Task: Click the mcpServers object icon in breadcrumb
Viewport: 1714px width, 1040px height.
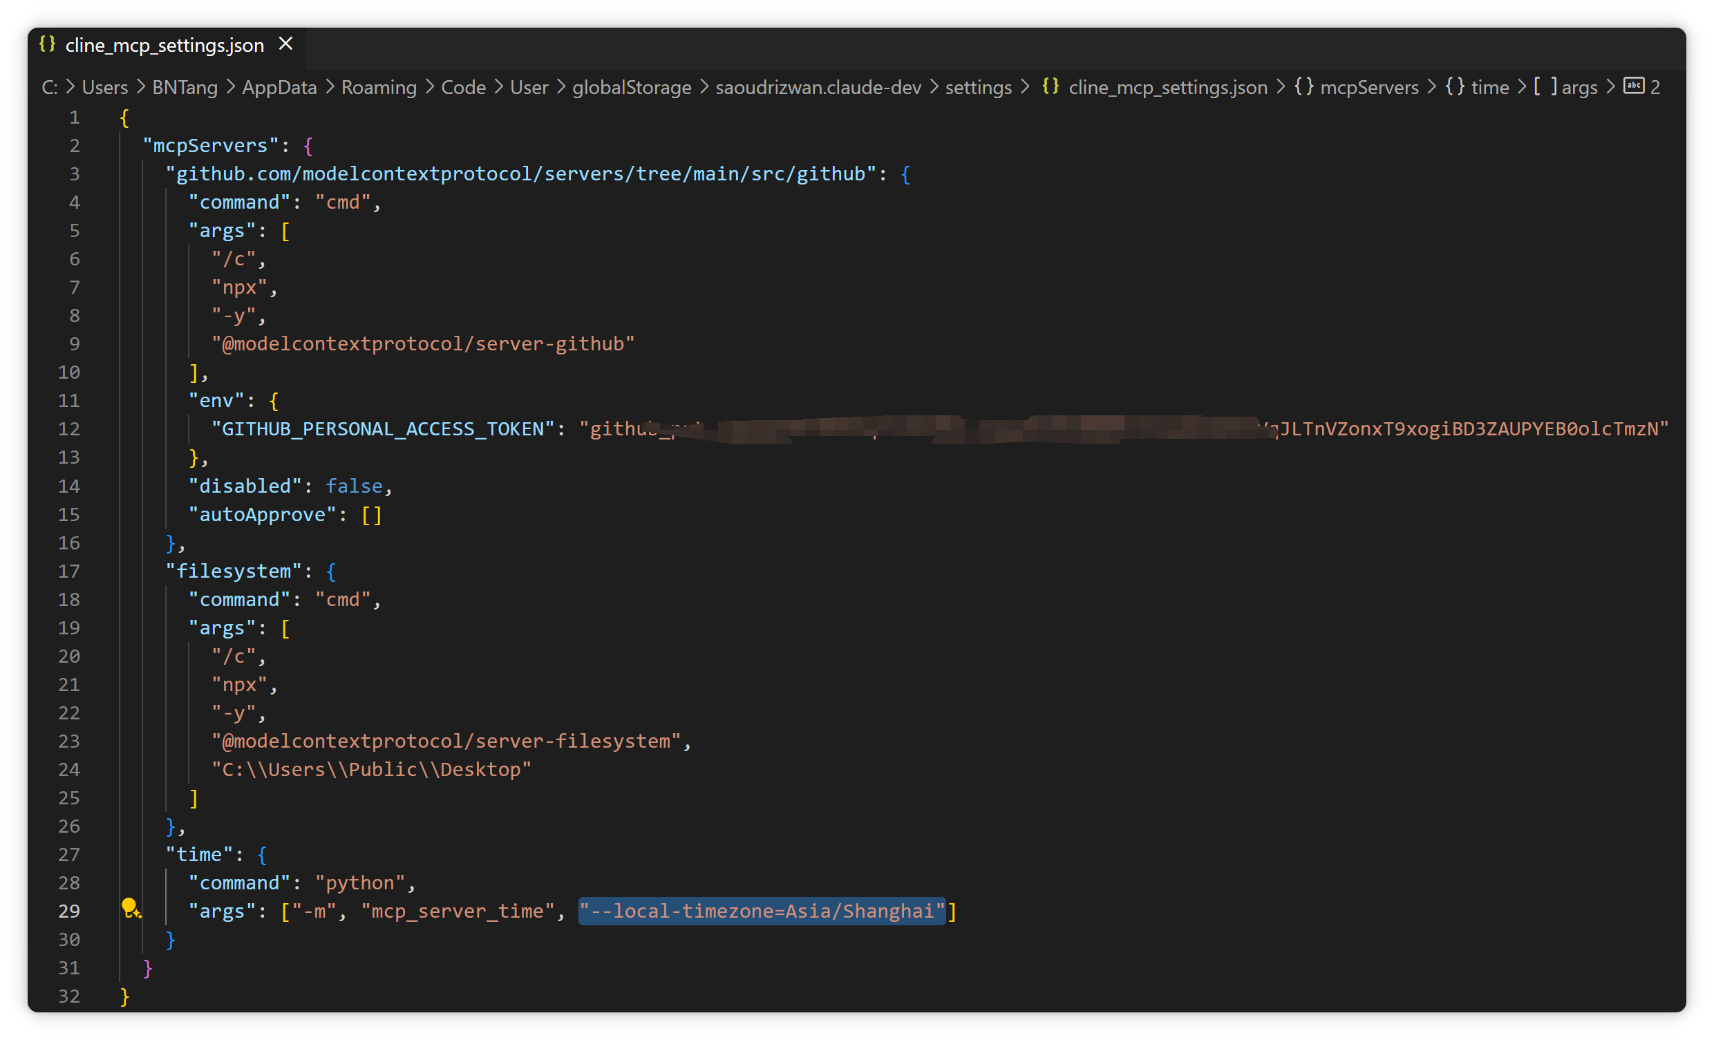Action: coord(1303,87)
